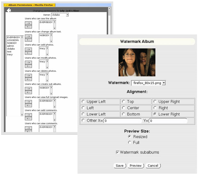Select NOBODY in 'can change album text' box
This screenshot has width=198, height=175.
pos(44,35)
